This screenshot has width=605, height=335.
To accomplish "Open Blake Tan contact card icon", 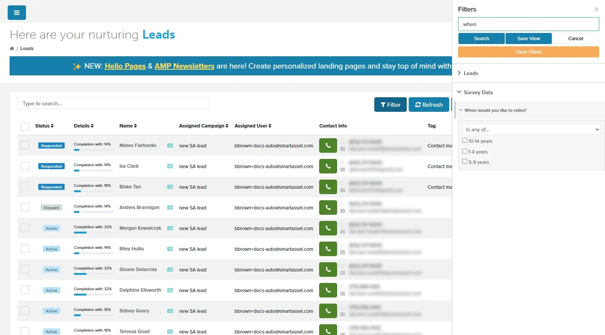I will click(170, 187).
